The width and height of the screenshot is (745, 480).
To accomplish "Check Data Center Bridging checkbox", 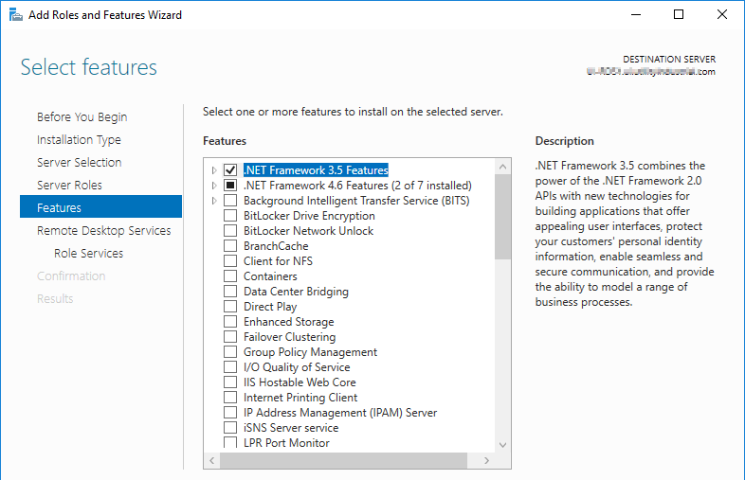I will 230,292.
